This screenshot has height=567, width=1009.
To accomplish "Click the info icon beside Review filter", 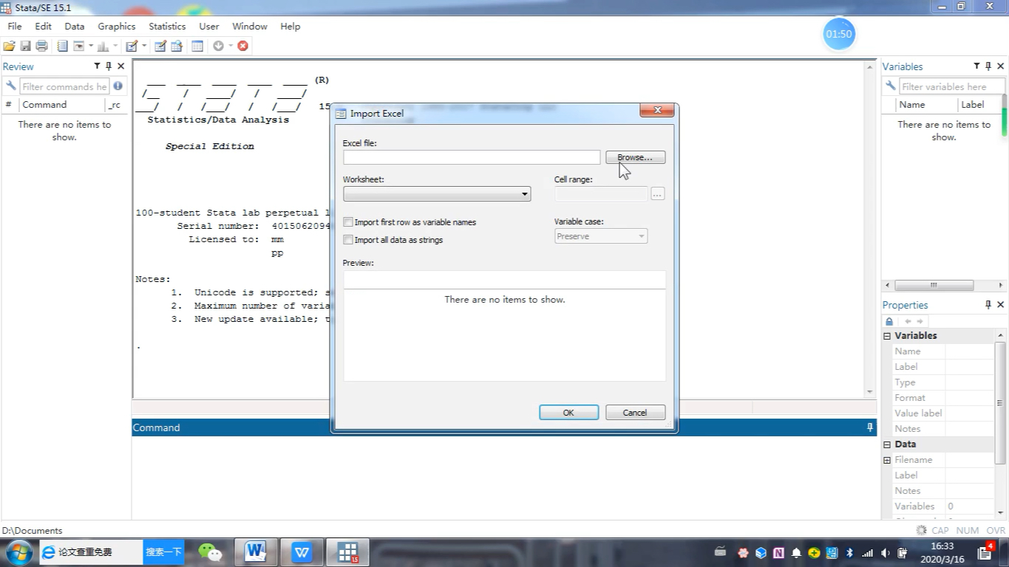I will pyautogui.click(x=118, y=86).
